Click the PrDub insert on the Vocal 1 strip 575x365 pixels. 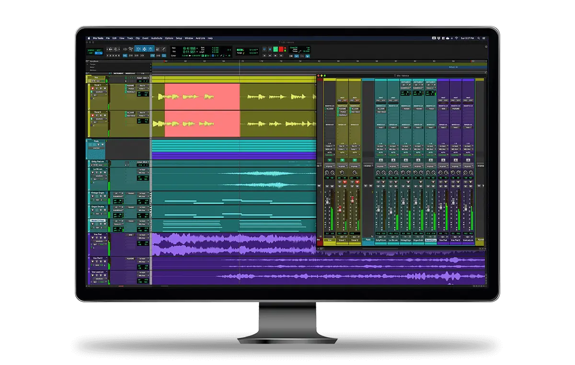pyautogui.click(x=342, y=112)
